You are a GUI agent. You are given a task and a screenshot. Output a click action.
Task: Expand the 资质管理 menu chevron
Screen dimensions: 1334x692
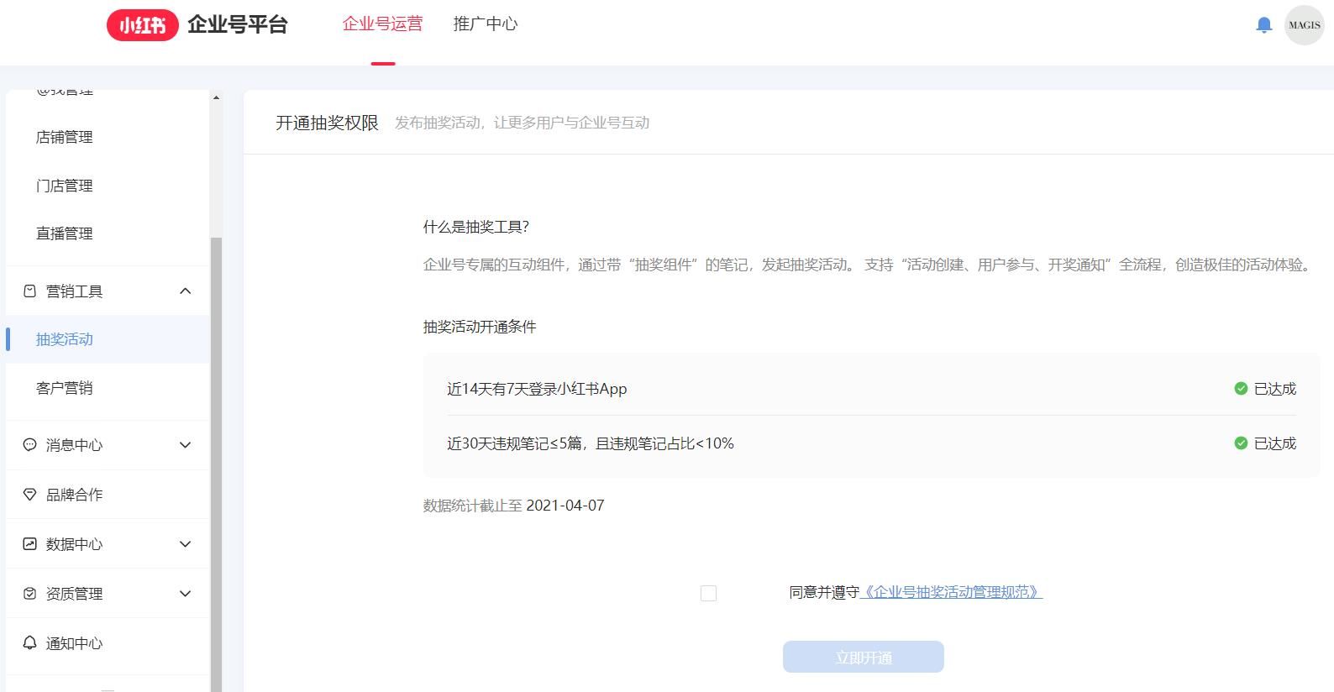click(x=186, y=594)
